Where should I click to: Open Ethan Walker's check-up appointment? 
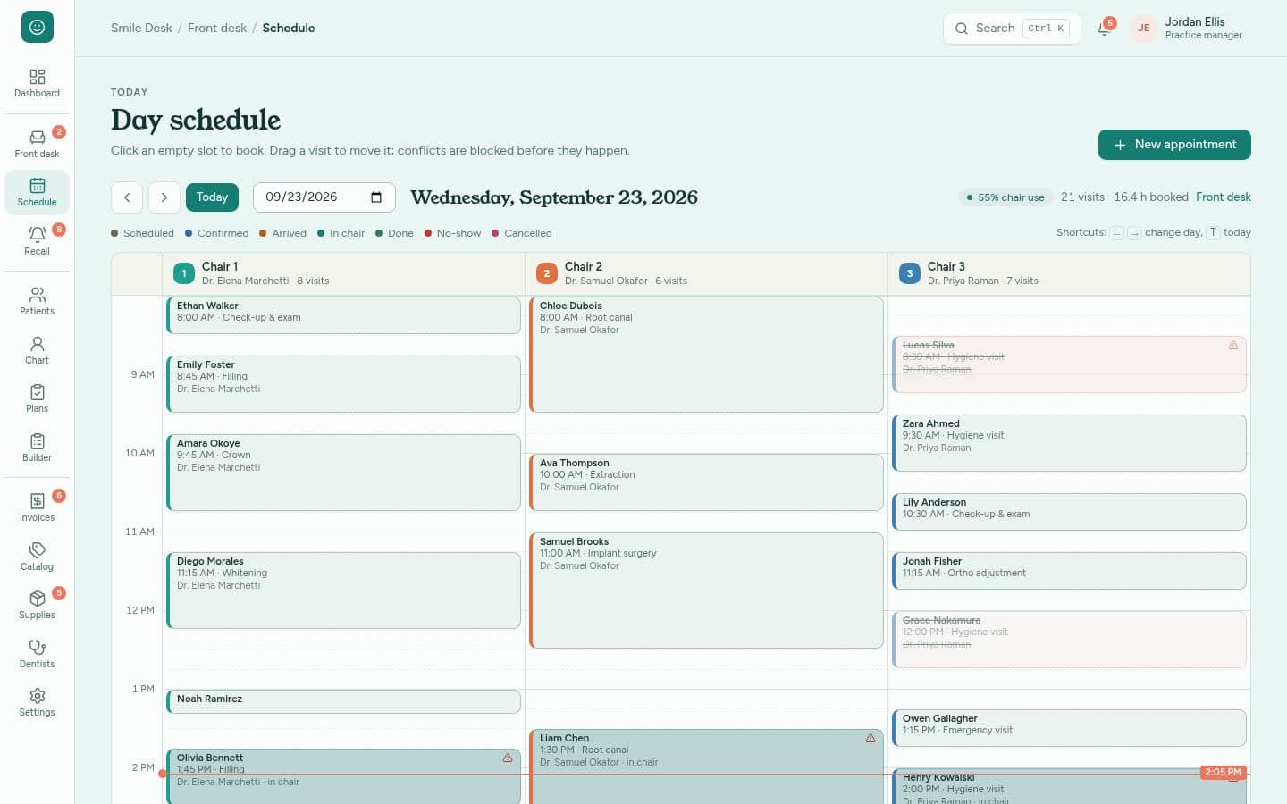343,315
